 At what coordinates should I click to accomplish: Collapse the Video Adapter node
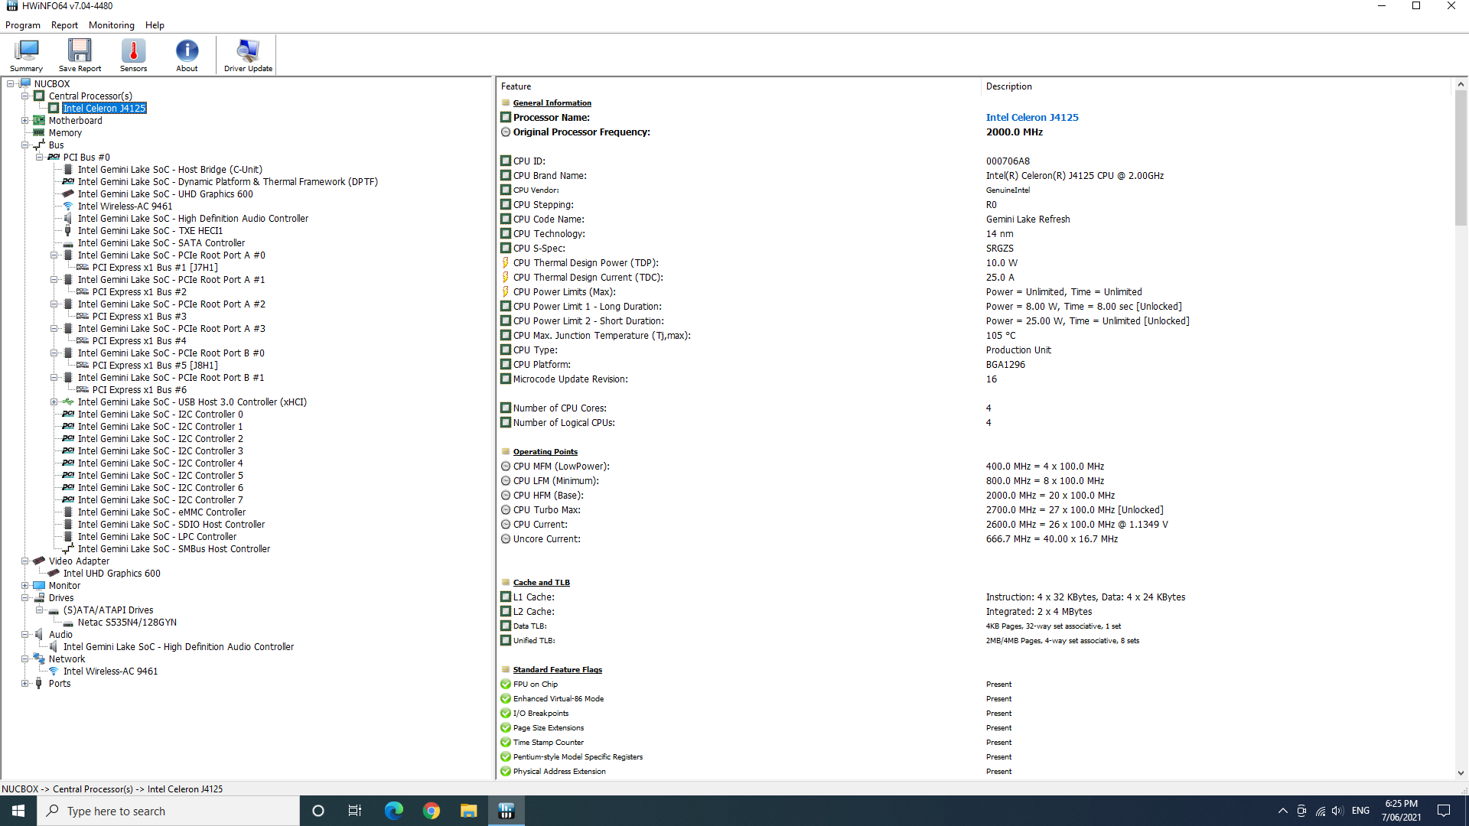25,561
